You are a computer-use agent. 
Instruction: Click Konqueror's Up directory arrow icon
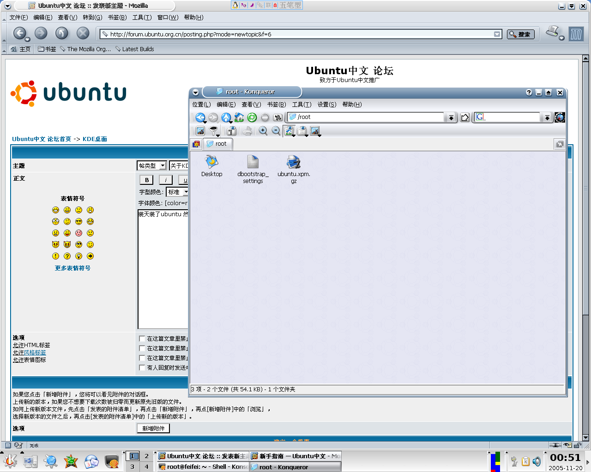226,118
